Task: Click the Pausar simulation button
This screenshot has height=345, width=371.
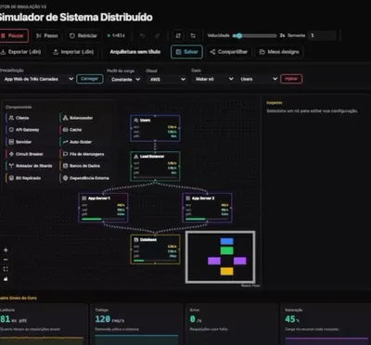Action: (x=14, y=36)
